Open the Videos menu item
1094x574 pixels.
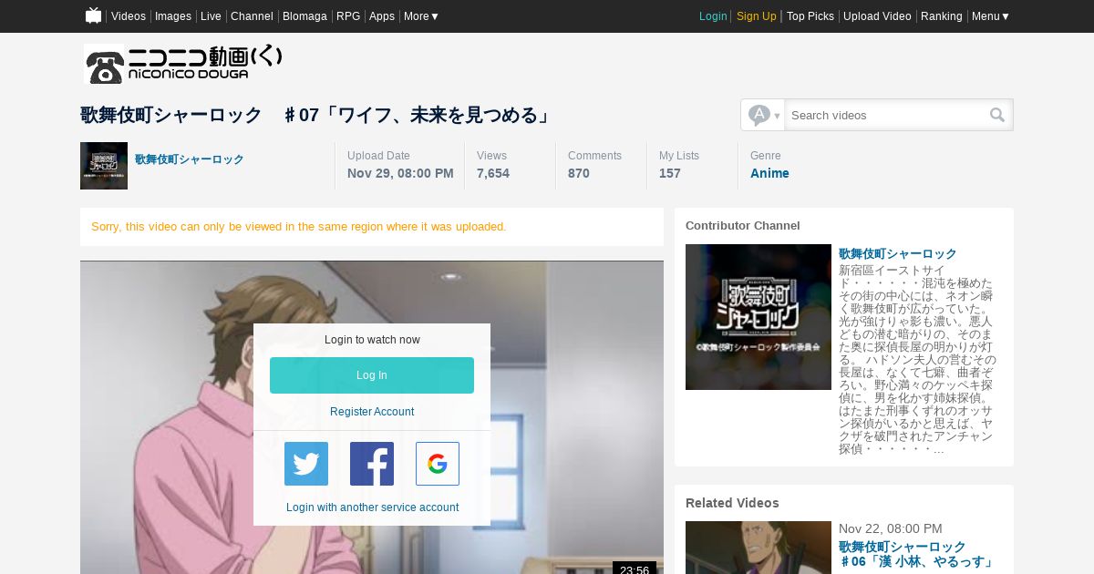(x=129, y=16)
